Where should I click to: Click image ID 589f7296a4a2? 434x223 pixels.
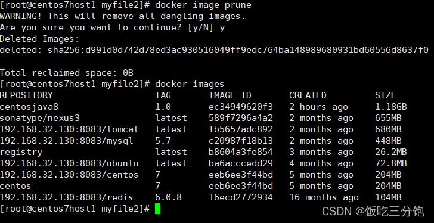(x=241, y=118)
